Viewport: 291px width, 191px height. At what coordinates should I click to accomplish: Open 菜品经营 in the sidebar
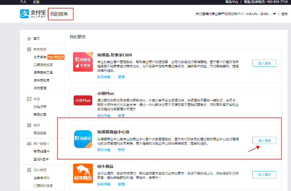[x=40, y=115]
